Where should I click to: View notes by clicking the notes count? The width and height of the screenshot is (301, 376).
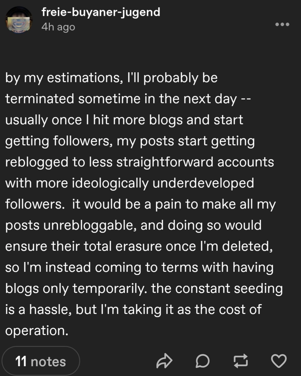(41, 361)
